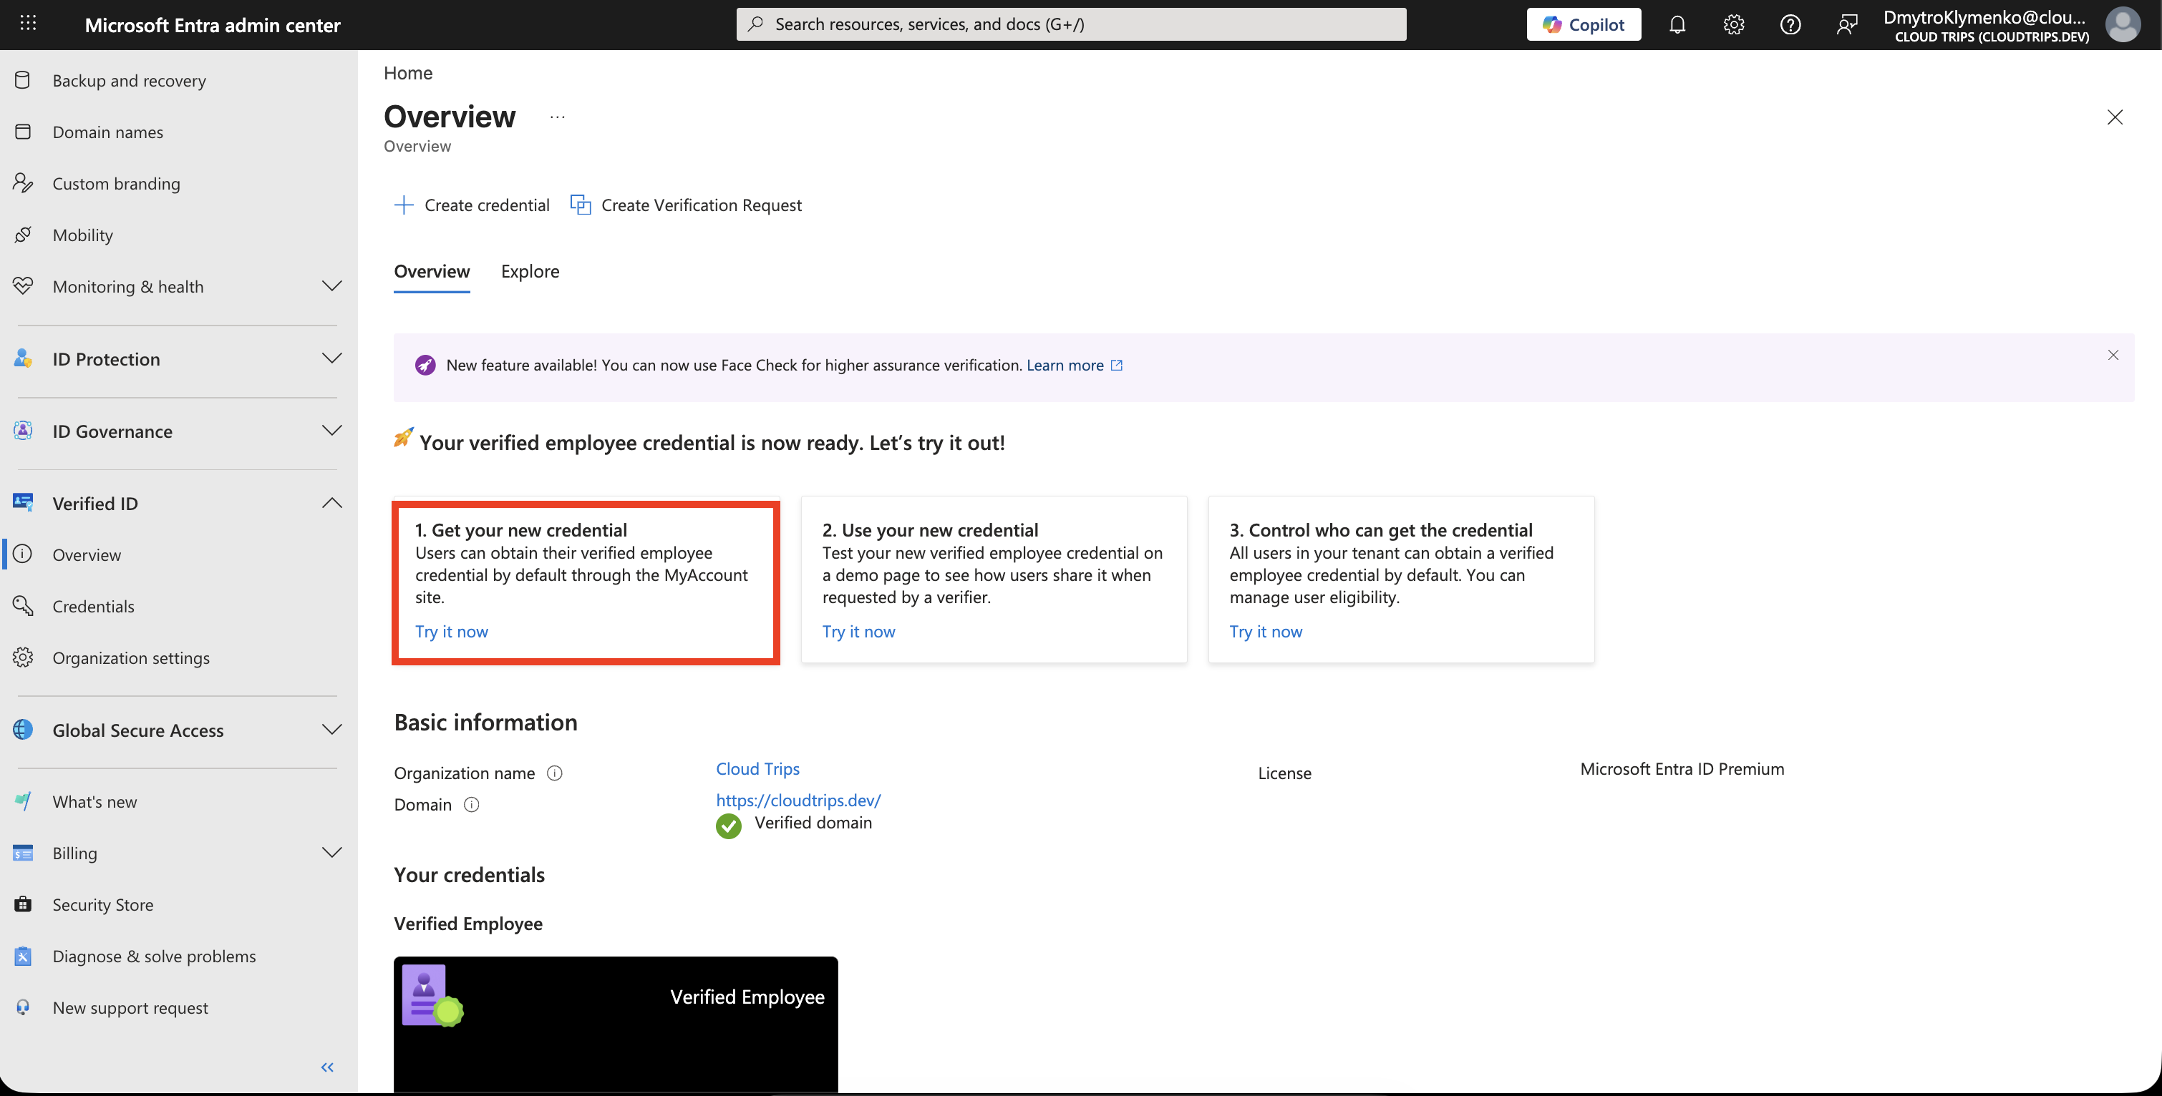
Task: Open the feedback icon in header
Action: coord(1846,24)
